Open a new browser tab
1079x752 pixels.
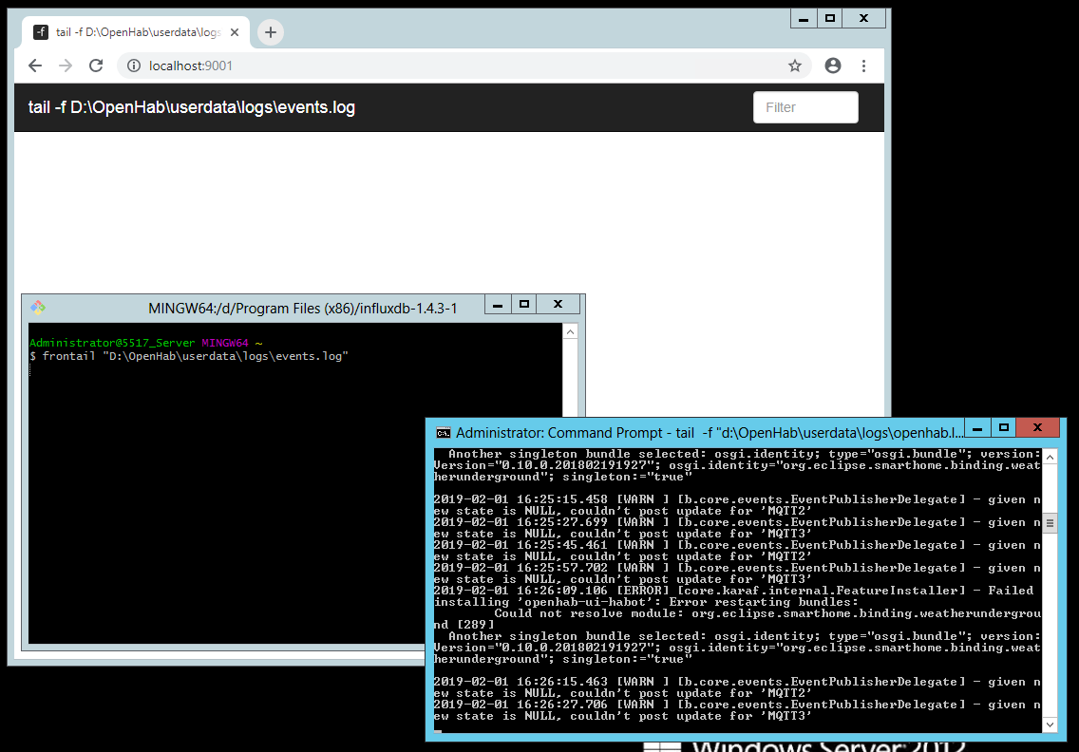click(x=271, y=32)
